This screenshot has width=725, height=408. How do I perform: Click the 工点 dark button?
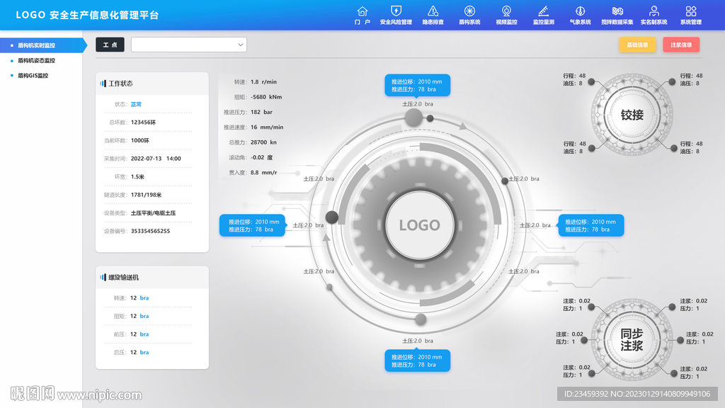110,45
